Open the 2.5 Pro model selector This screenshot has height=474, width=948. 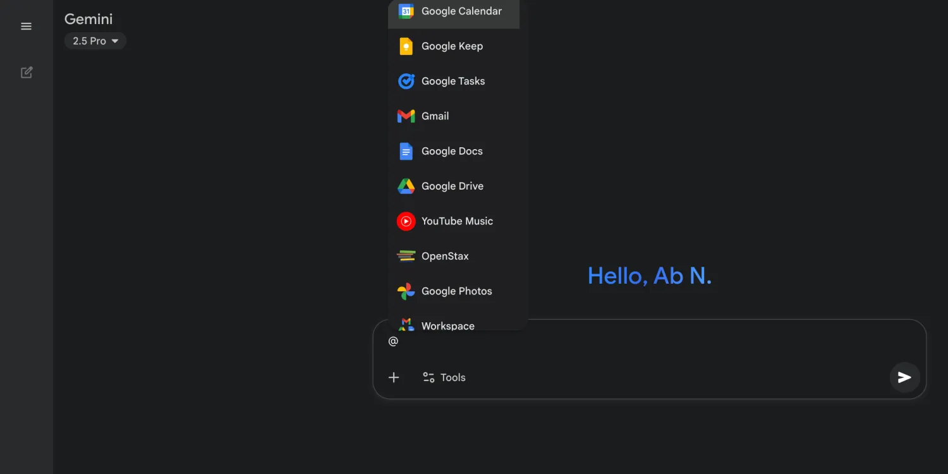point(95,40)
